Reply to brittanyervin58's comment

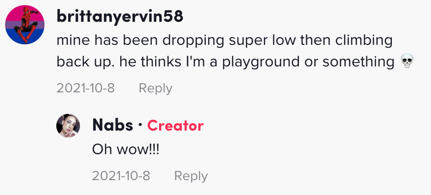(x=156, y=88)
